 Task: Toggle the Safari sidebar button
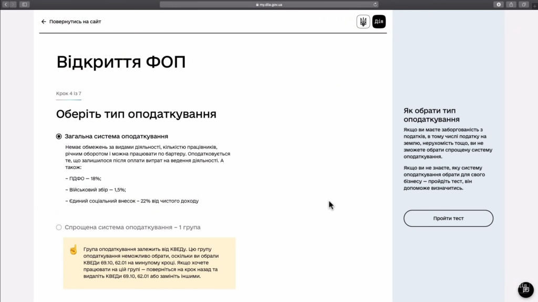(24, 4)
